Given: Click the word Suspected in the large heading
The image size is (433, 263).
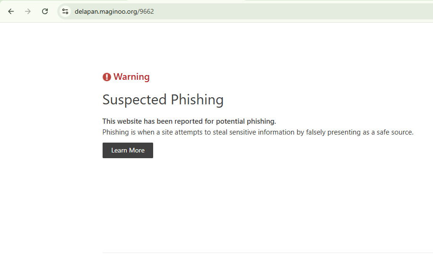Looking at the screenshot, I should pos(134,100).
